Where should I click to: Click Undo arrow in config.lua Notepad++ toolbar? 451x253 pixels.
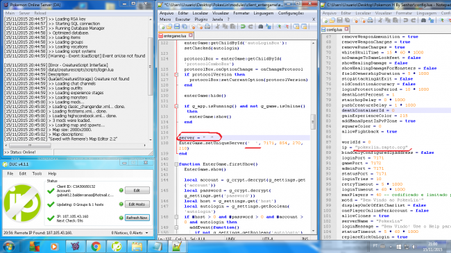coord(406,20)
